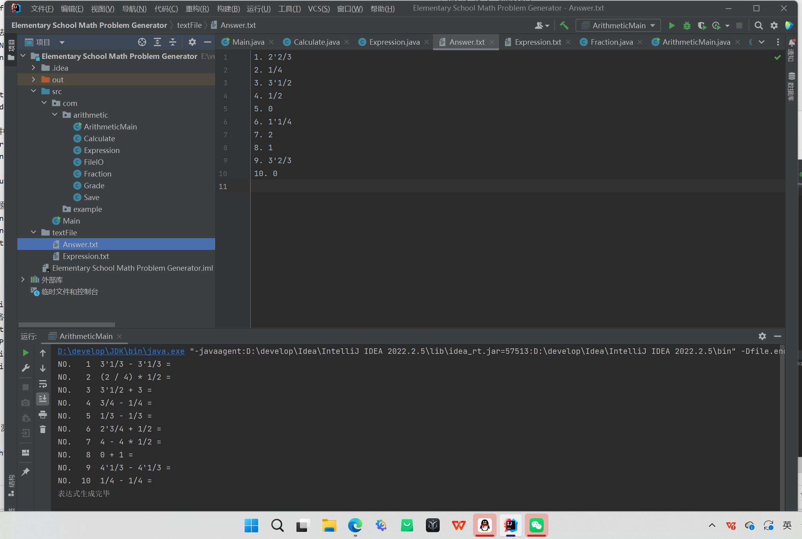Toggle soft-wrap in run console

43,384
